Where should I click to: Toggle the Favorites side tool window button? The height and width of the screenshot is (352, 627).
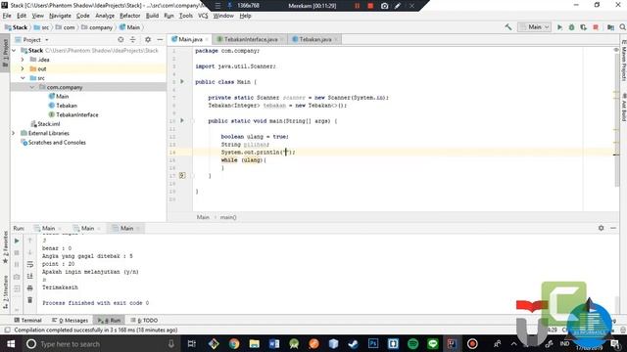(x=5, y=247)
